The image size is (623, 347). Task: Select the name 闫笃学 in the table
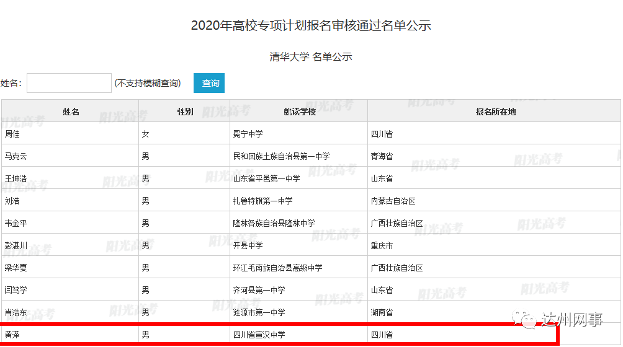click(16, 290)
